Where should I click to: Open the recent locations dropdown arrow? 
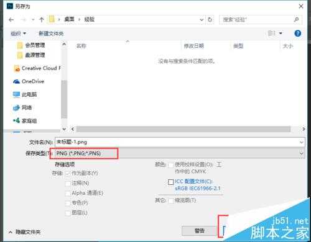click(x=33, y=20)
